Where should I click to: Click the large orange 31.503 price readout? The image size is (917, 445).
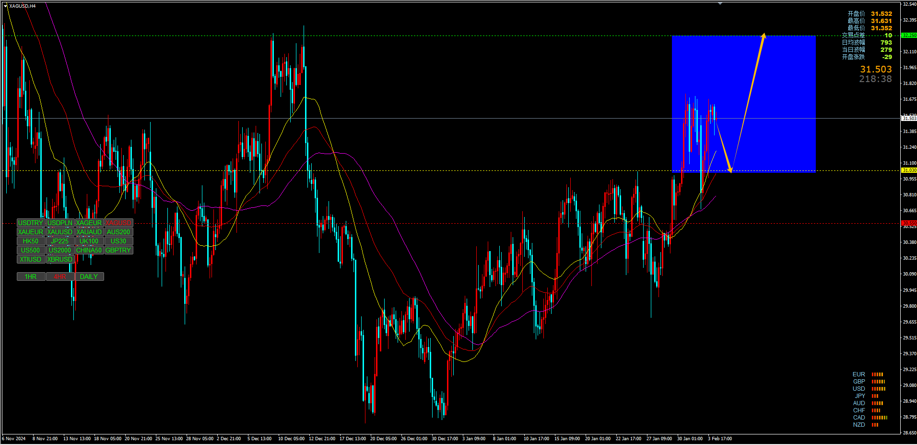[876, 70]
